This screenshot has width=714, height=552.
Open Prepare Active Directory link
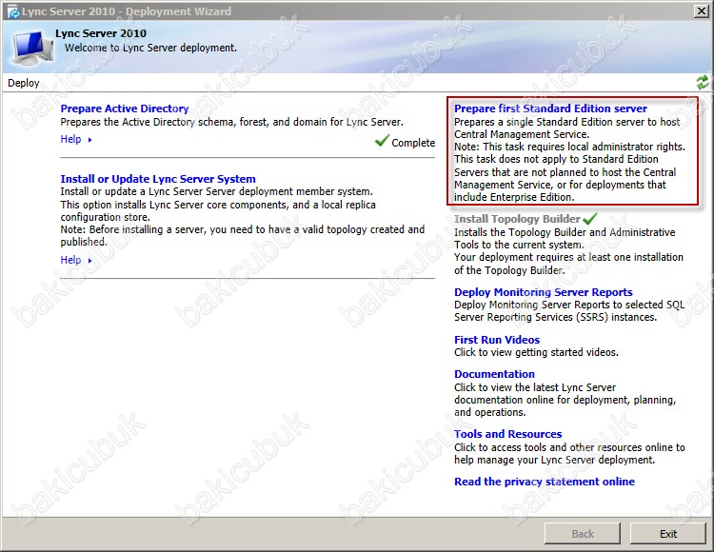(125, 108)
